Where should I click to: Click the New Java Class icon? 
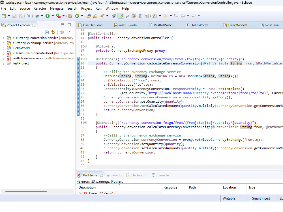[x=77, y=16]
